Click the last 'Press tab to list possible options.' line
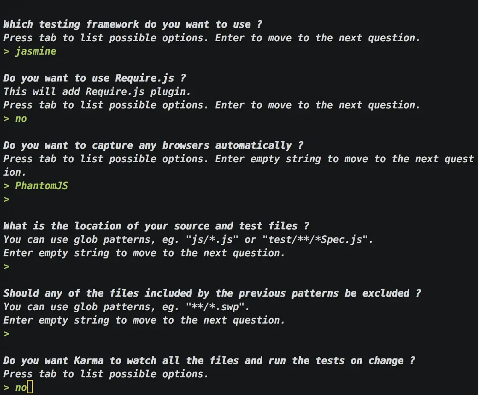The width and height of the screenshot is (479, 395). 106,374
